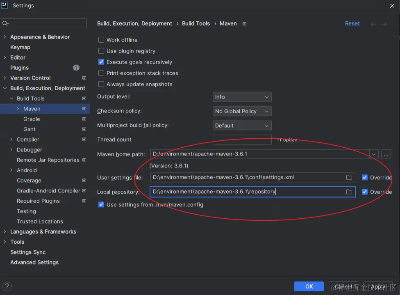
Task: Click the project-level icon beside Maven breadcrumb
Action: pos(245,24)
